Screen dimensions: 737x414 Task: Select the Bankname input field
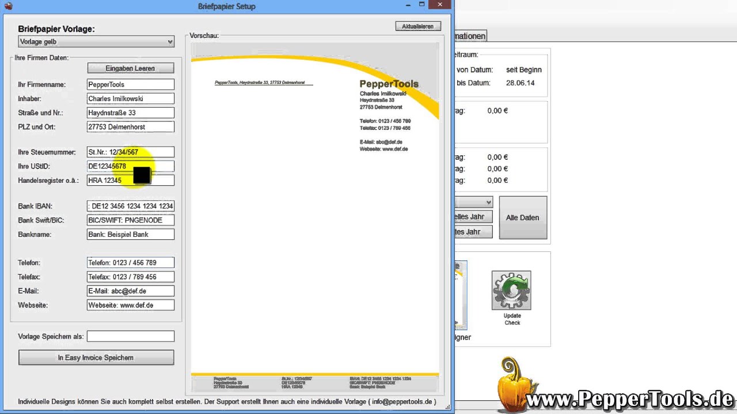[131, 235]
